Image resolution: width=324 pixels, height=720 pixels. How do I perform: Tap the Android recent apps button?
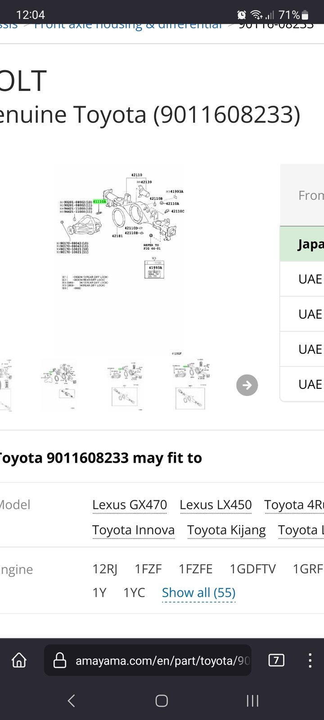252,700
